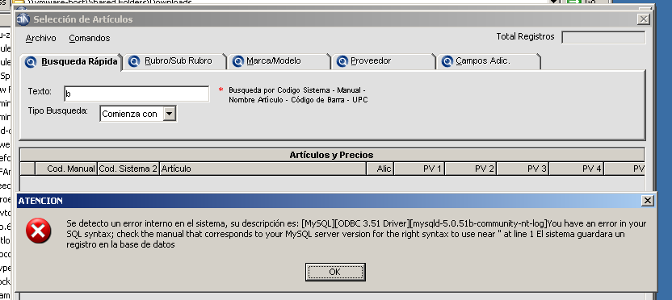Screen dimensions: 672x300
Task: Click the red error icon in dialog
Action: click(x=39, y=231)
